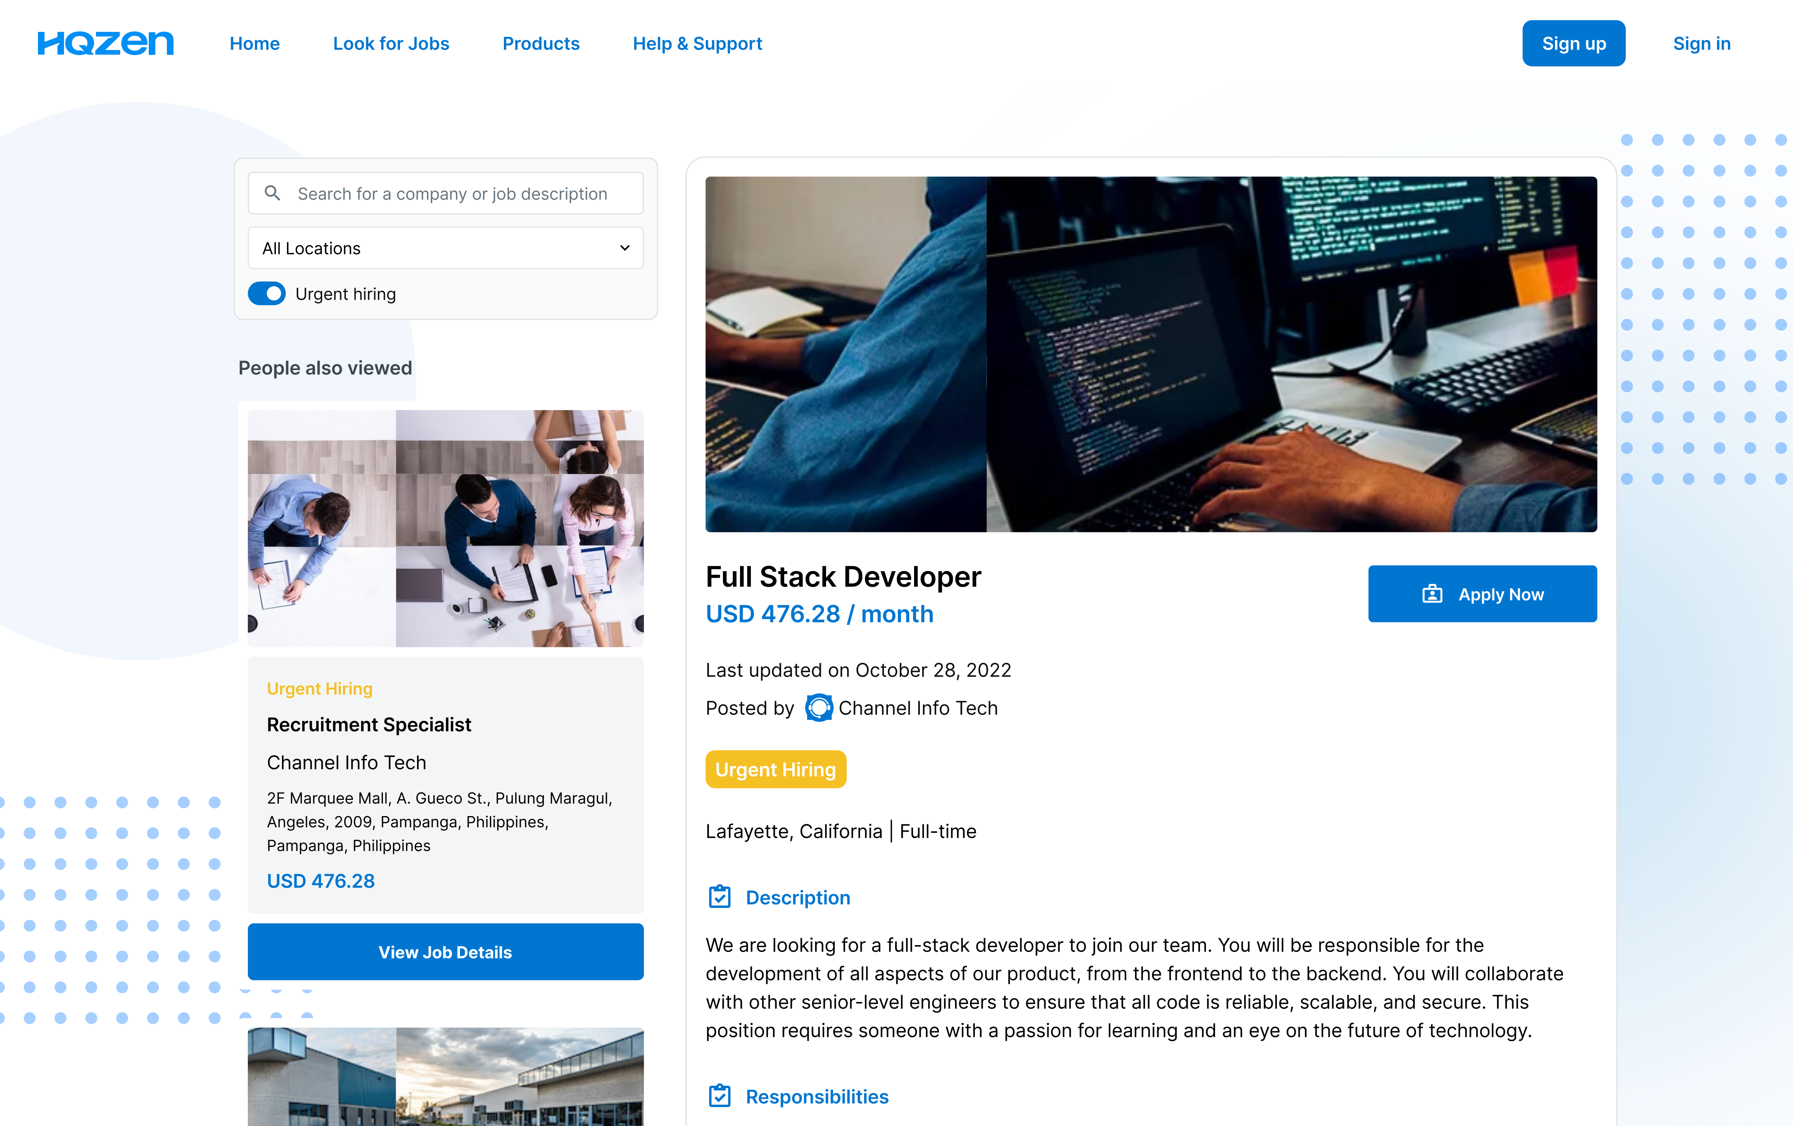
Task: Click the Channel Info Tech poster name
Action: [x=917, y=708]
